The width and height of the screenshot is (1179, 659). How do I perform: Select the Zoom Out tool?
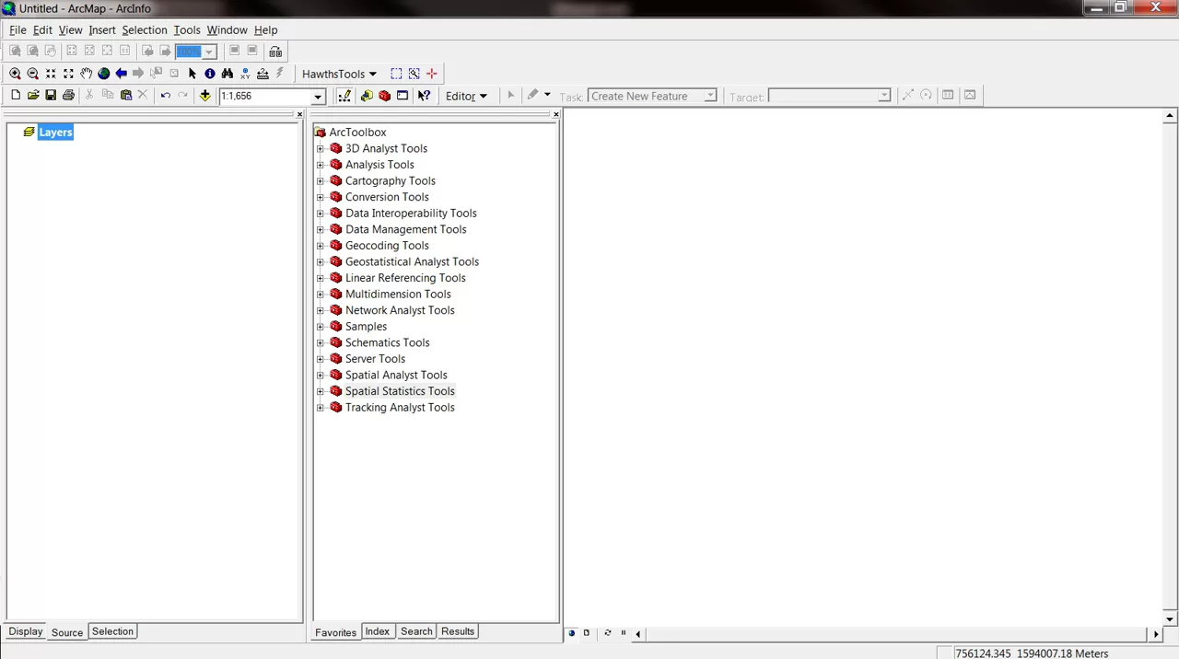(32, 74)
